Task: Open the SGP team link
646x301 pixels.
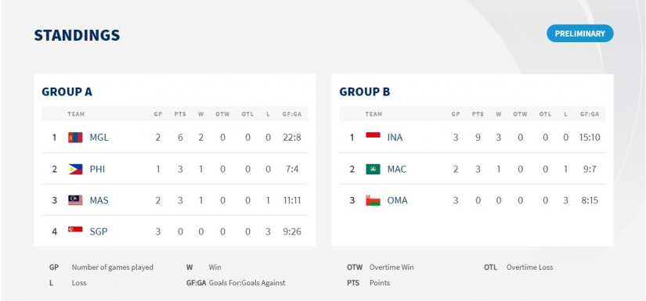Action: [99, 231]
